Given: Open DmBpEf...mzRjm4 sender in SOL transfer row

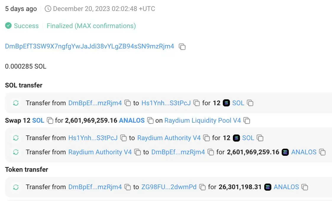Looking at the screenshot, I should point(95,103).
